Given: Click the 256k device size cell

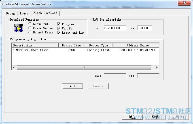Looking at the screenshot, I should [x=71, y=50].
